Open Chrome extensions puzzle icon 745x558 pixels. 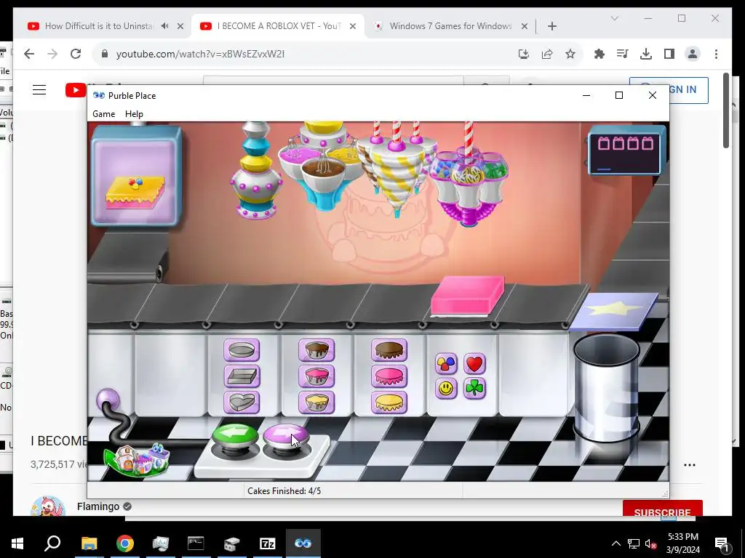(x=599, y=54)
